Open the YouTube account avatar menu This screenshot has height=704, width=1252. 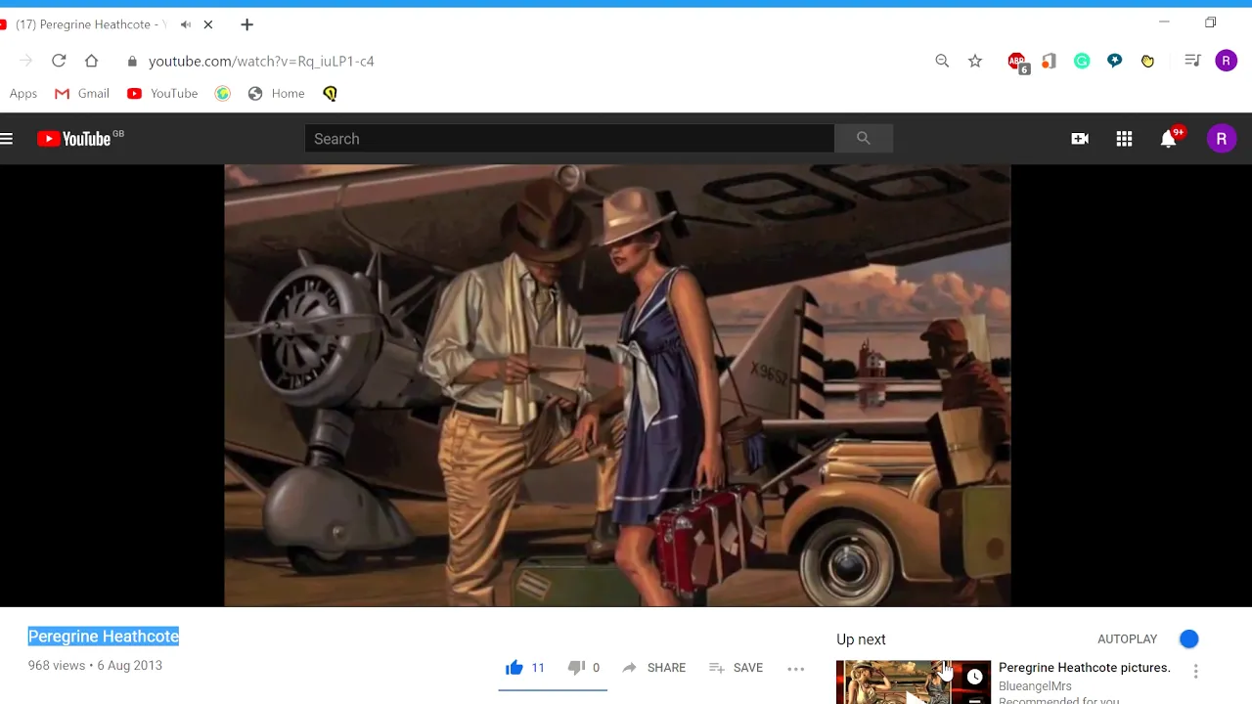click(1221, 139)
